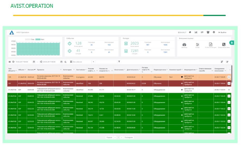Click the end date input field

coord(51,62)
